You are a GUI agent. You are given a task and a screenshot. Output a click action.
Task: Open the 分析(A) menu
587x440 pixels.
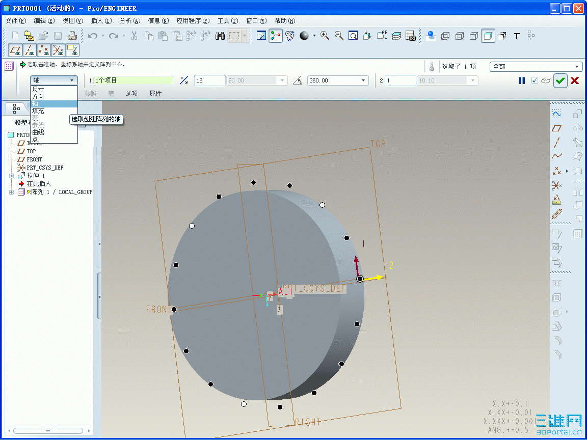click(129, 21)
